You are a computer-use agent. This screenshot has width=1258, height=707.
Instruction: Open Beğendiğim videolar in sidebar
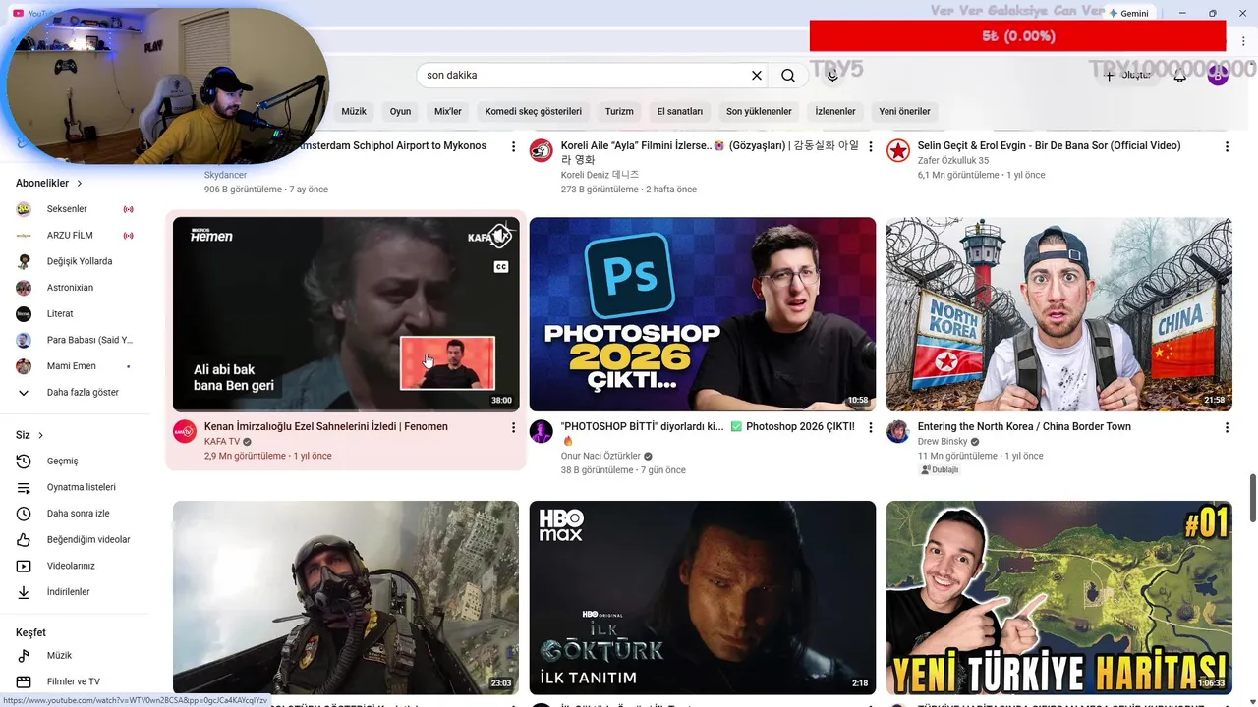[76, 539]
